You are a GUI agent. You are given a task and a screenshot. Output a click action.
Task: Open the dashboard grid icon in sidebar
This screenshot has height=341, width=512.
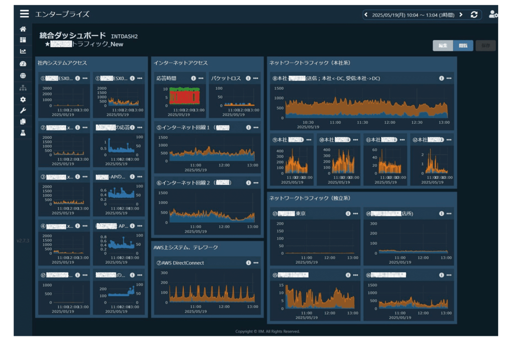pyautogui.click(x=23, y=40)
